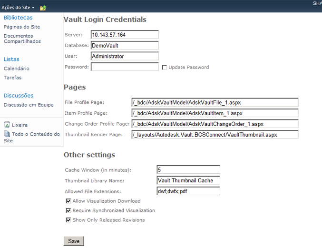Click the Thumbnail Render Page: label
The width and height of the screenshot is (322, 248).
(94, 135)
